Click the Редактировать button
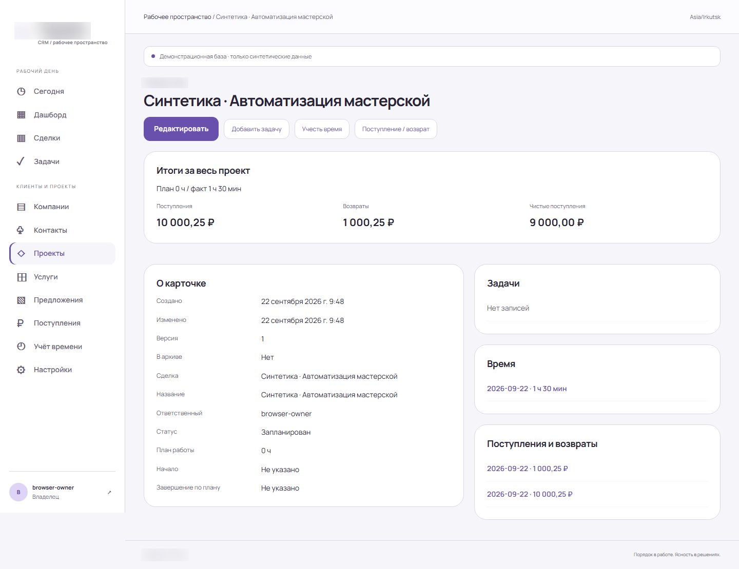This screenshot has height=569, width=739. (x=181, y=129)
